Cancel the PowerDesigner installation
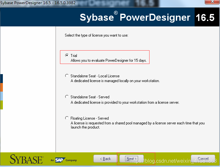The width and height of the screenshot is (220, 167). [203, 159]
